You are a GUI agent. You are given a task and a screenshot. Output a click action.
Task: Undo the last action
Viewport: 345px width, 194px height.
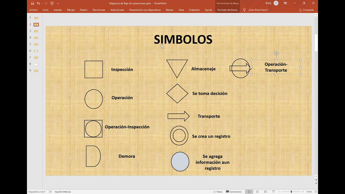(38, 3)
